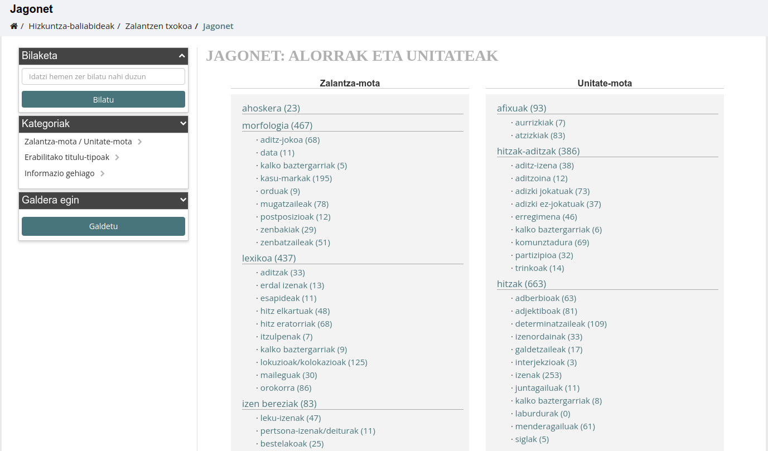Open kalko baztergarriak (5) under morfologia

click(x=303, y=166)
